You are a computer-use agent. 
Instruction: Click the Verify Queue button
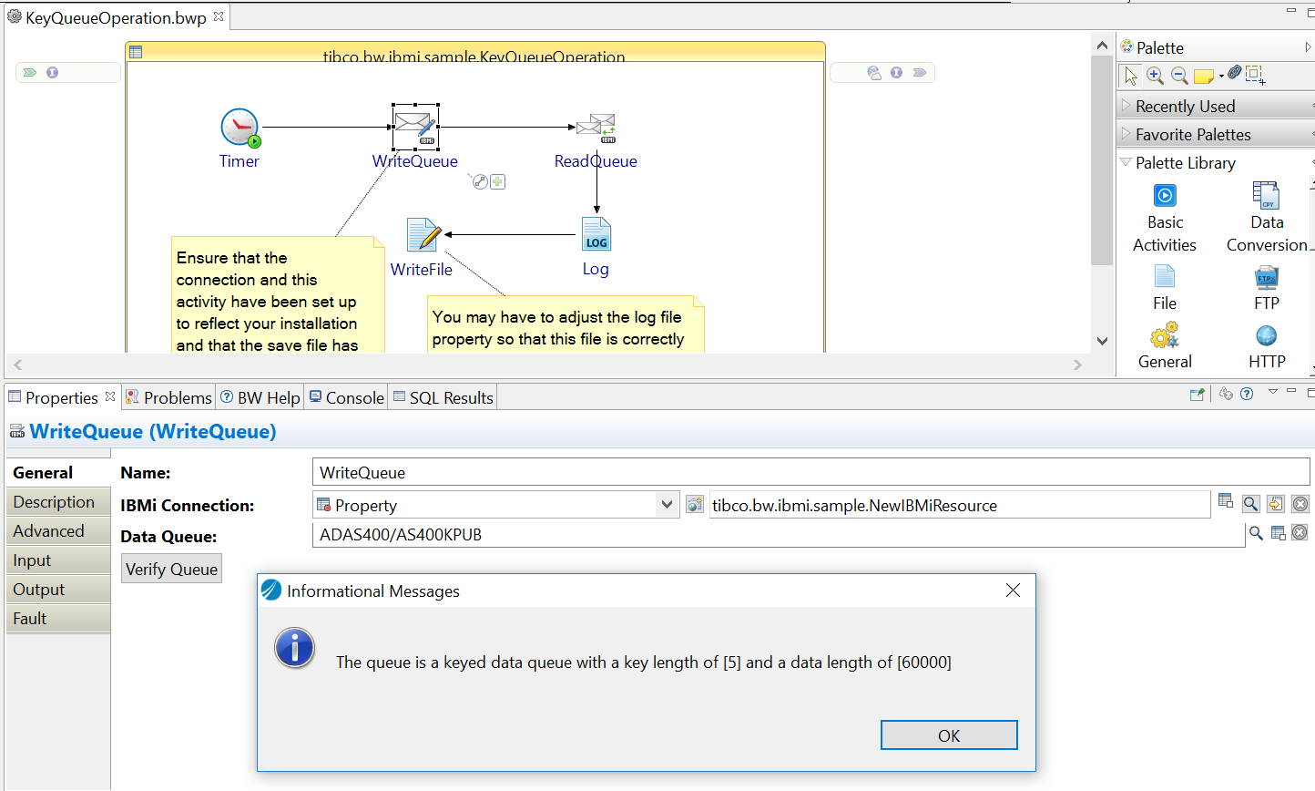click(x=171, y=569)
